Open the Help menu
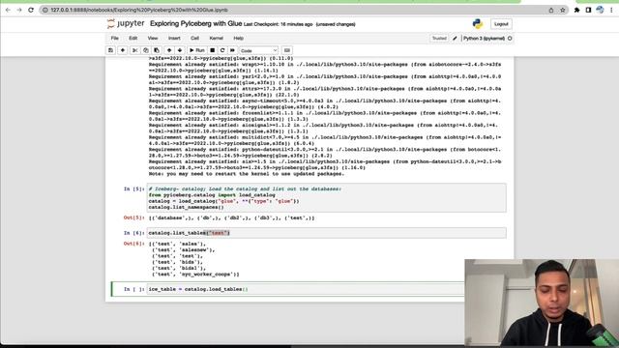 click(x=238, y=39)
